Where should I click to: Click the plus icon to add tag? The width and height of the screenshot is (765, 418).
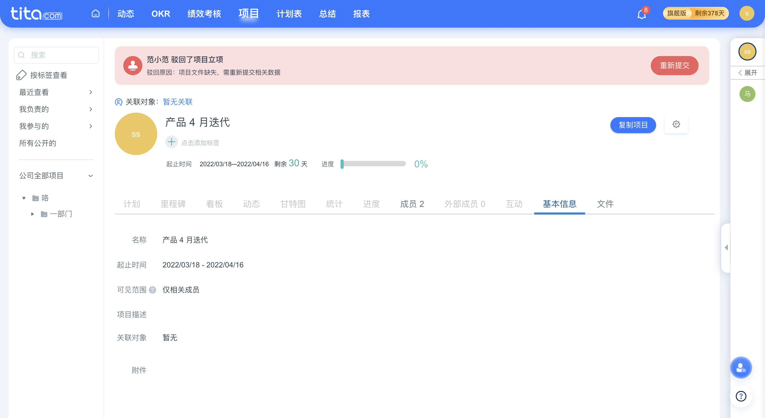[x=171, y=142]
